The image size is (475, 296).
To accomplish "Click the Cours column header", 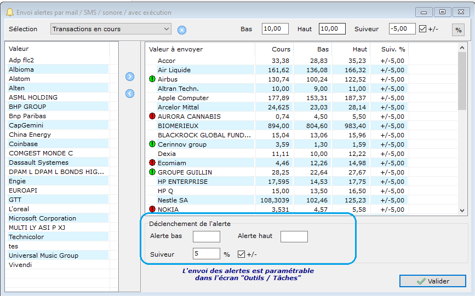I will pyautogui.click(x=274, y=49).
